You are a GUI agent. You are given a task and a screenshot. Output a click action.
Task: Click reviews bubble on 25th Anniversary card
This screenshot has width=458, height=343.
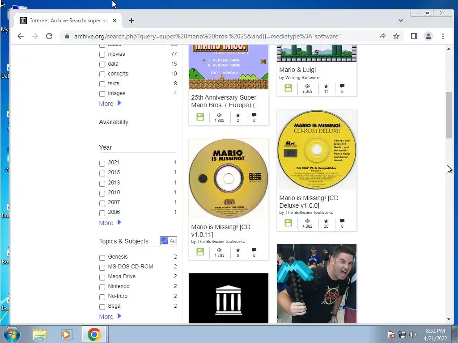pyautogui.click(x=254, y=115)
